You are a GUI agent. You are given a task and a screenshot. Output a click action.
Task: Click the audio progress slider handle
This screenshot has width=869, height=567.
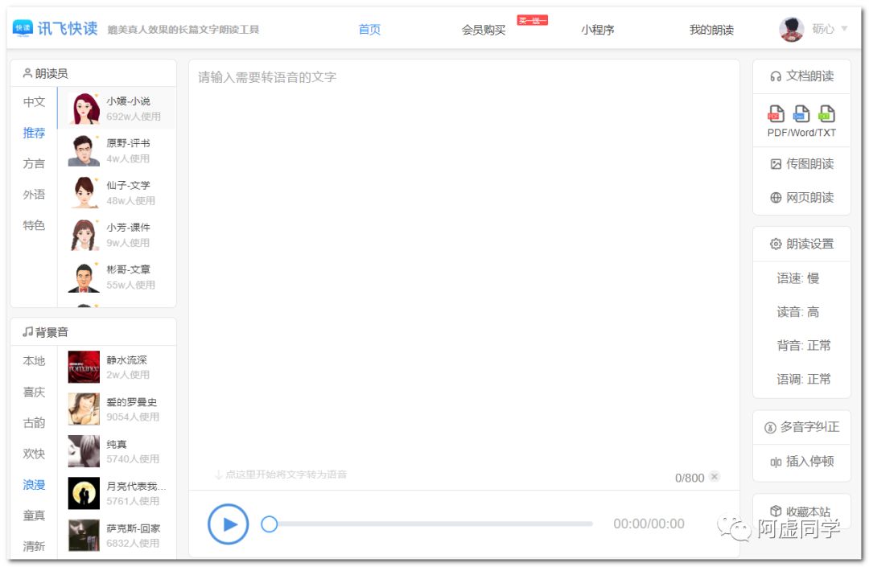pos(270,524)
